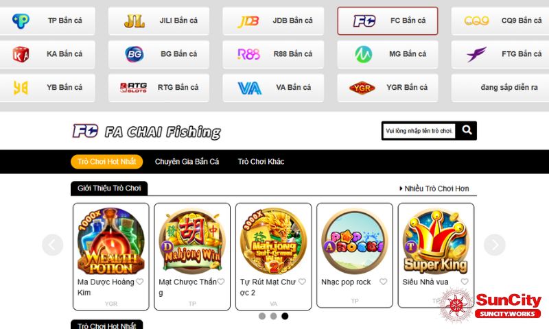Switch to Chuyên Gia Bắn Cá tab
This screenshot has height=329, width=549.
(x=187, y=162)
